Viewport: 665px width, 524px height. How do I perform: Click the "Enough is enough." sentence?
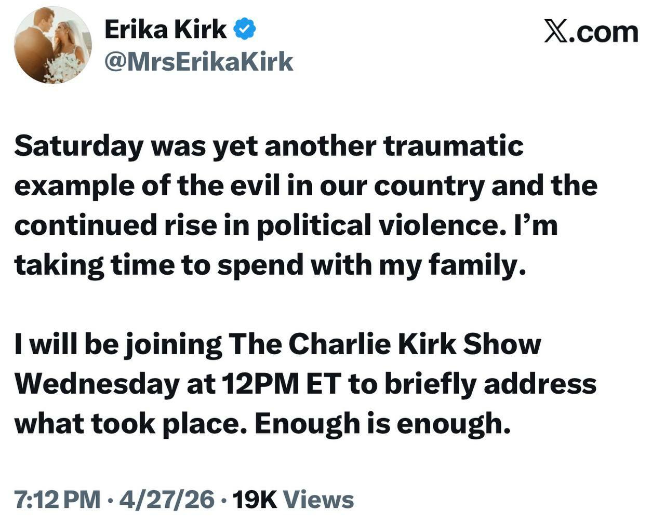click(380, 424)
